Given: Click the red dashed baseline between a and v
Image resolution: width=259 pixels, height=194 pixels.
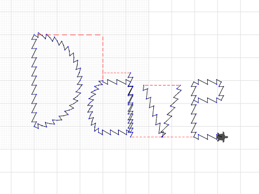Looking at the screenshot, I should tap(146, 137).
